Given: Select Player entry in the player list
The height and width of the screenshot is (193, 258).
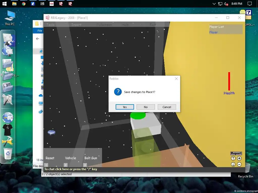Looking at the screenshot, I should tap(213, 32).
